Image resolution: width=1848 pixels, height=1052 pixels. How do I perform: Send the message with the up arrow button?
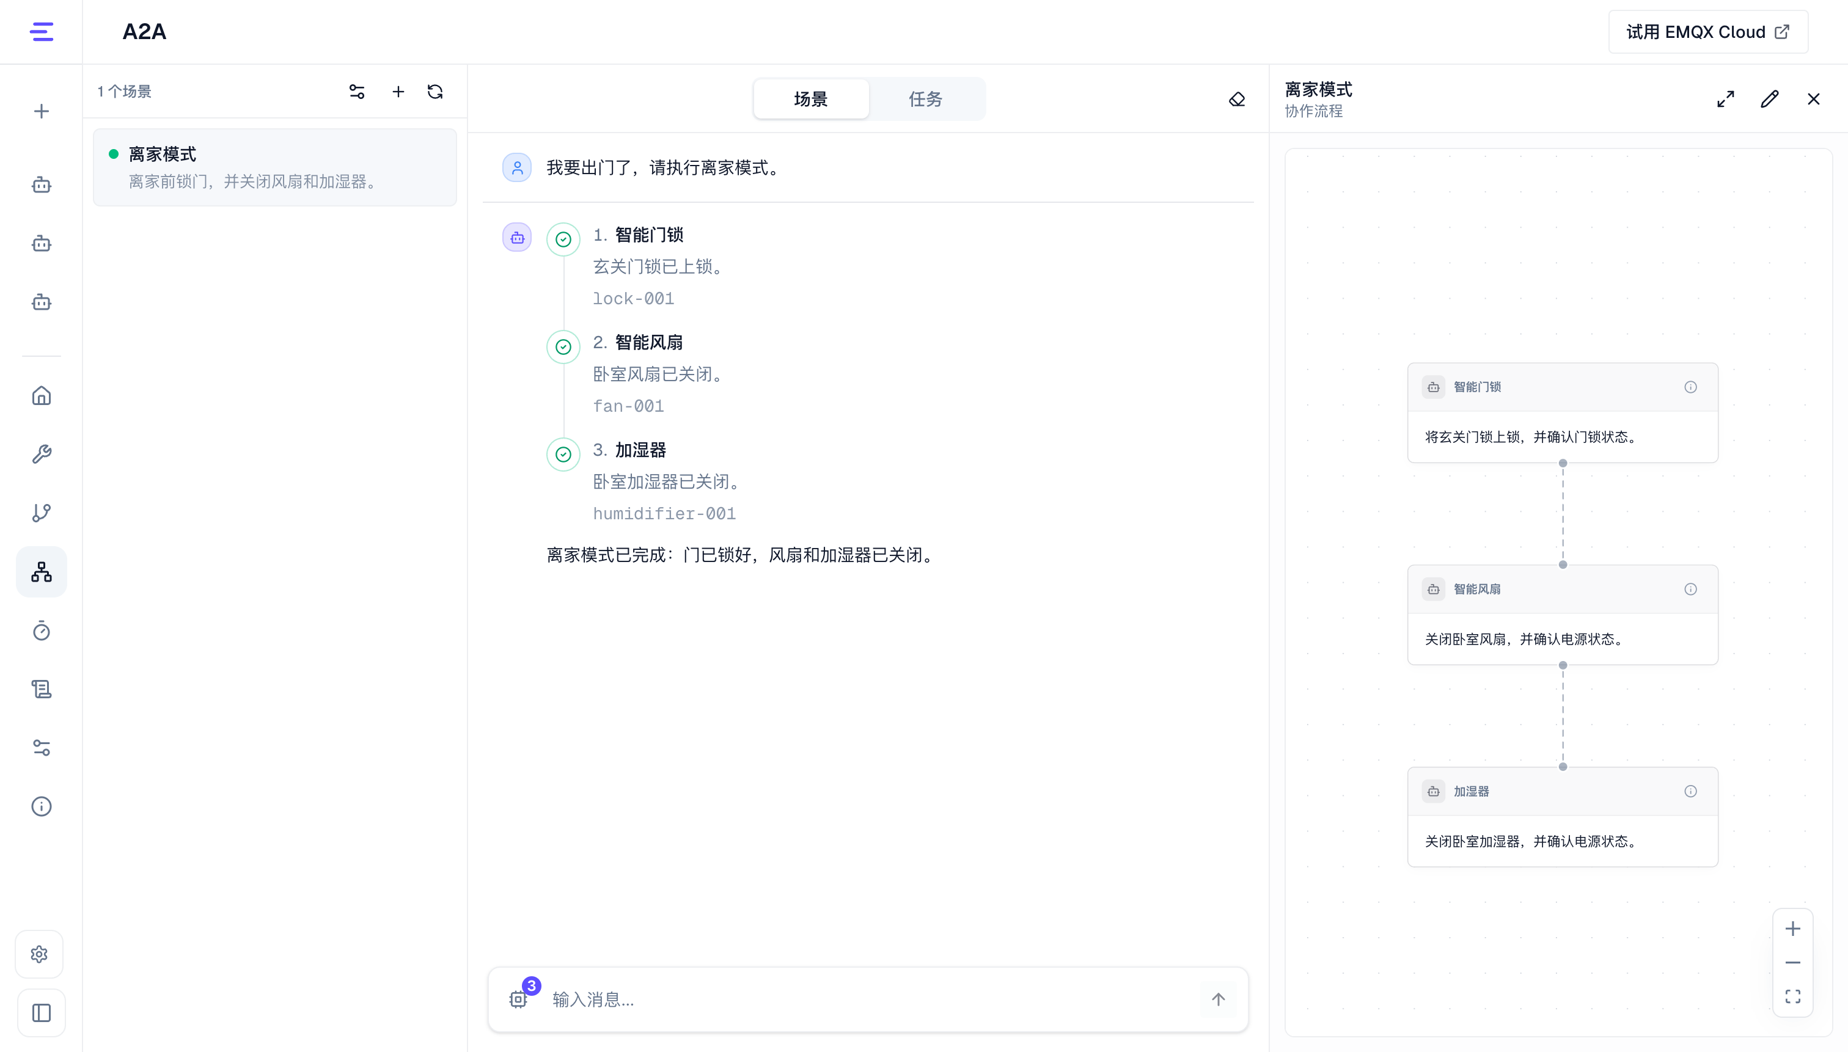(x=1219, y=999)
